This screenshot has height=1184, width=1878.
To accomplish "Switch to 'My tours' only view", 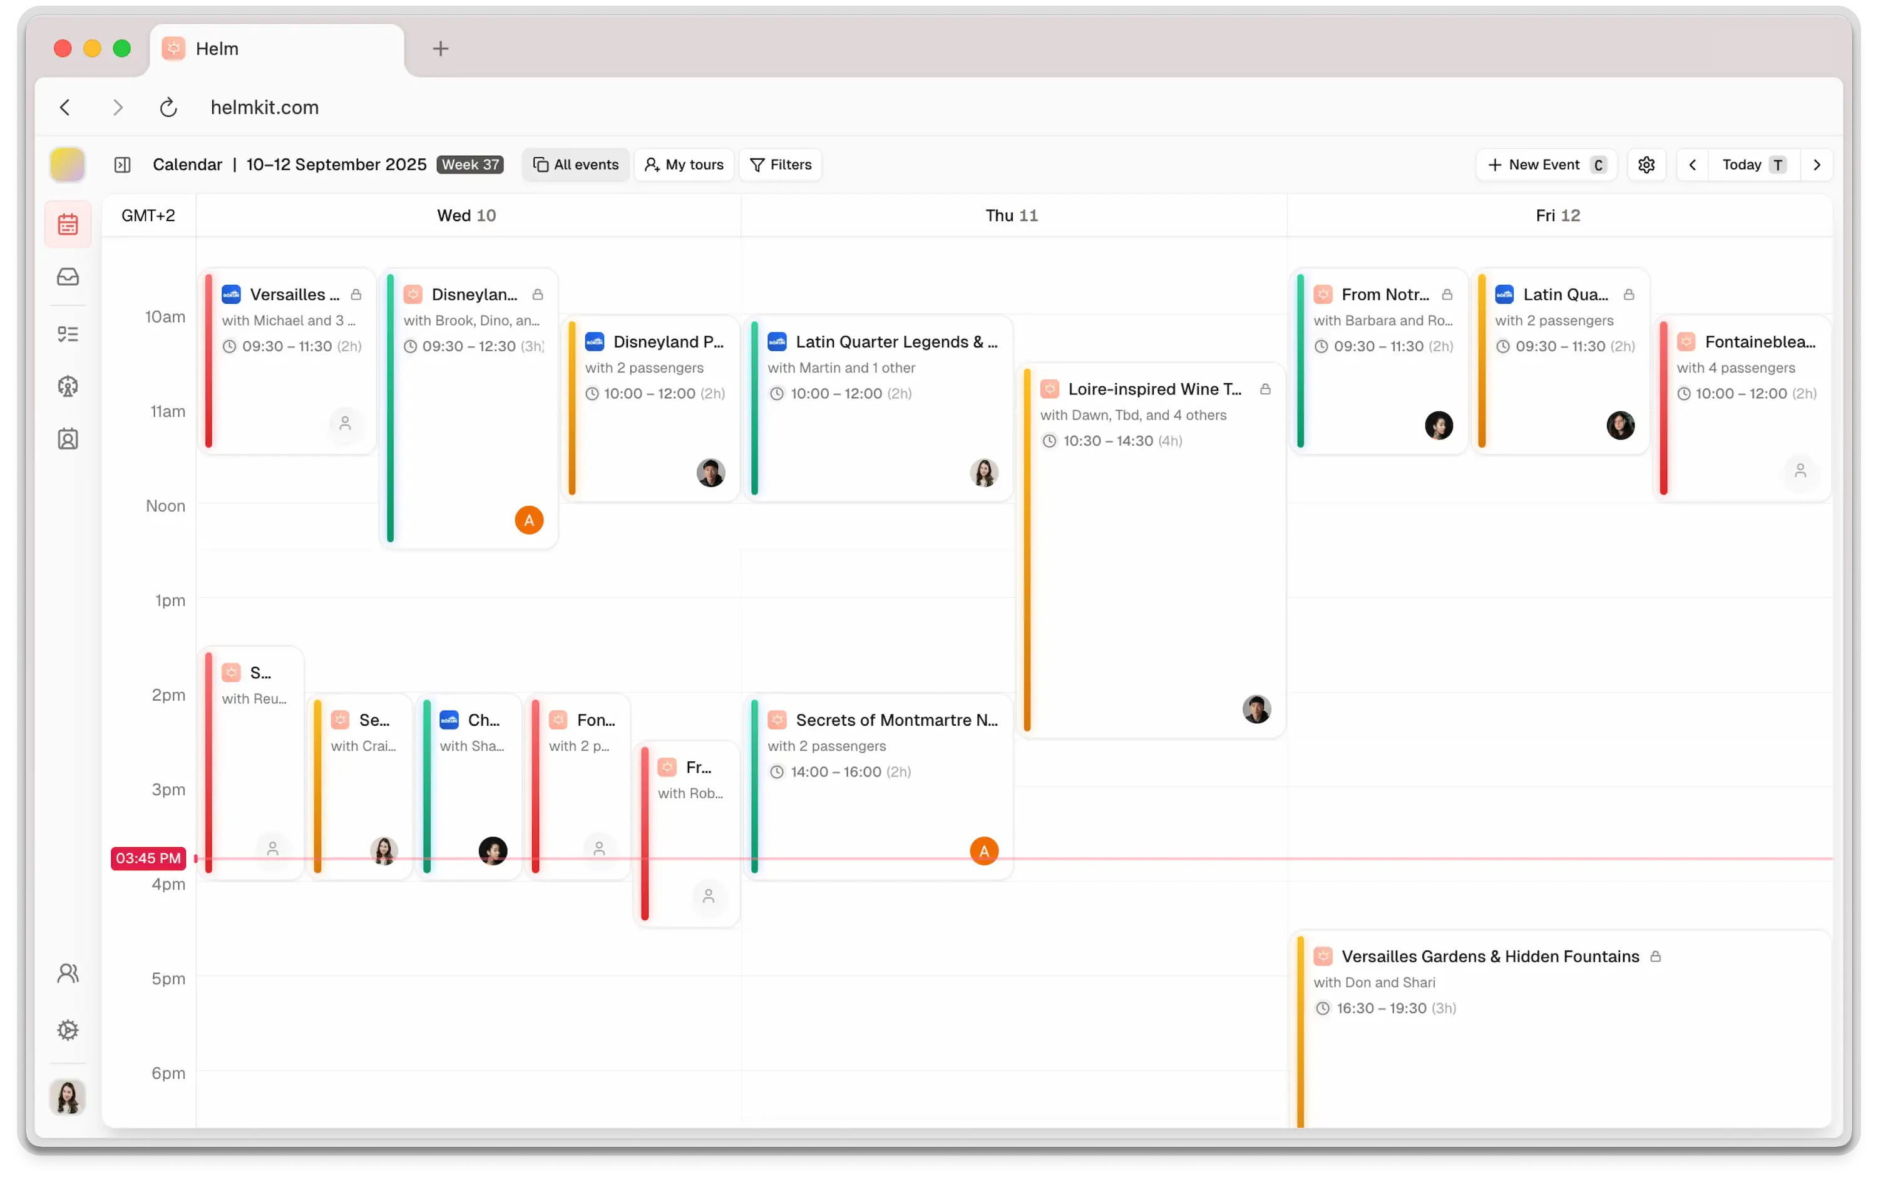I will pyautogui.click(x=683, y=165).
